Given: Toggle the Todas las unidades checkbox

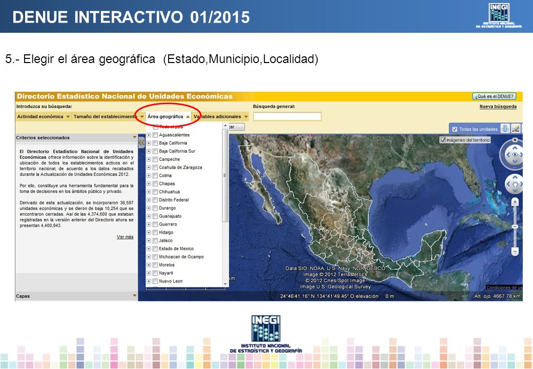Looking at the screenshot, I should point(455,129).
